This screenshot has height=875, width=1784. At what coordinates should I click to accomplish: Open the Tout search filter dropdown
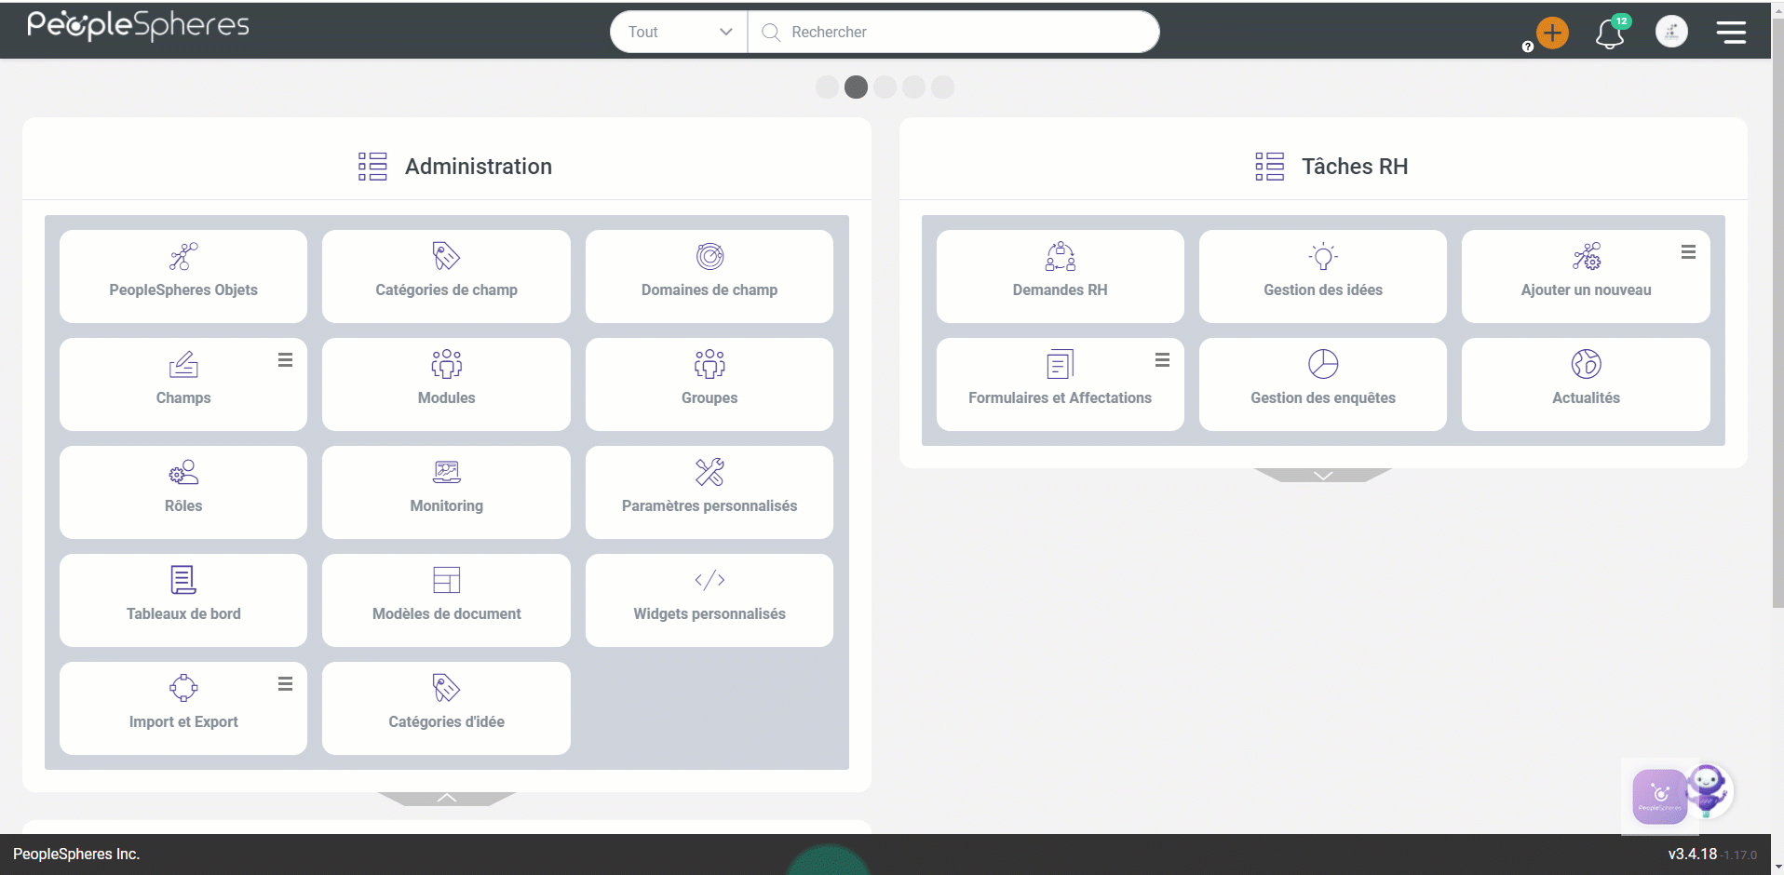click(679, 32)
